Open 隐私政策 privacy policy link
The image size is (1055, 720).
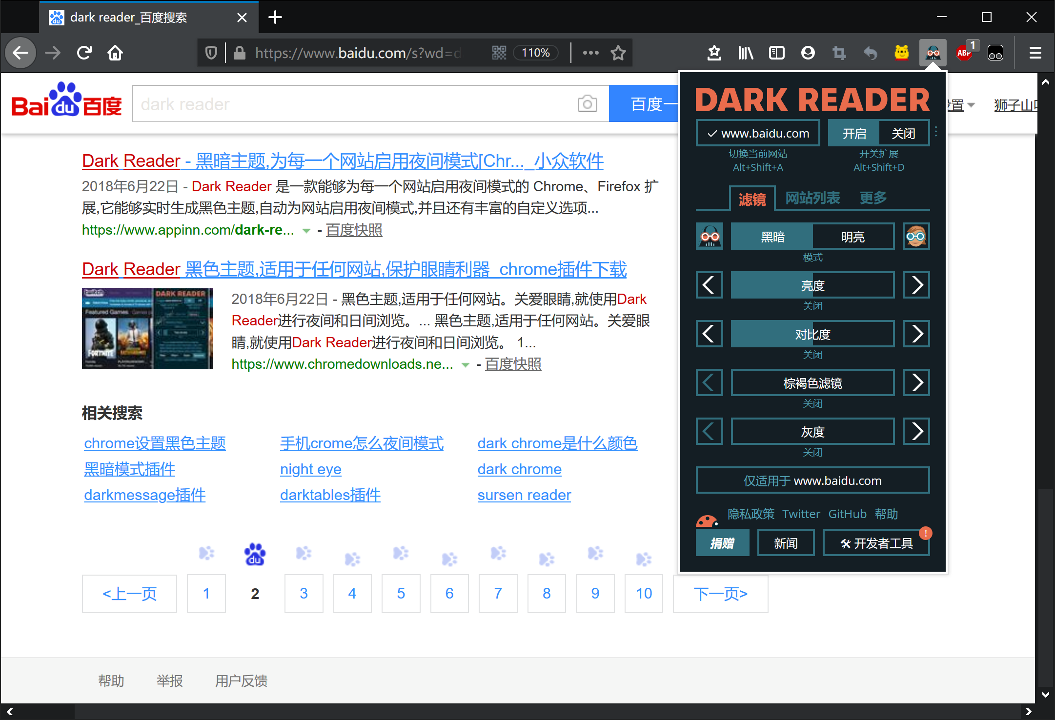point(751,514)
